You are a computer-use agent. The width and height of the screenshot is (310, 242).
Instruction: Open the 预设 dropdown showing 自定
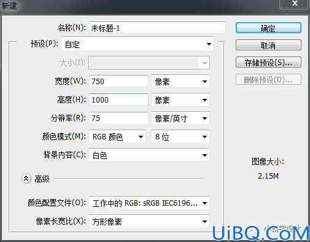point(138,44)
